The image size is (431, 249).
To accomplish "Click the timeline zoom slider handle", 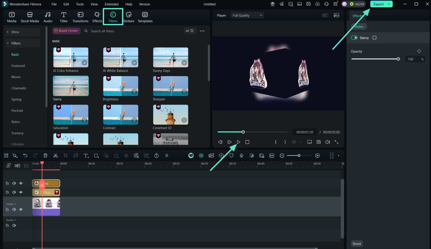I will (x=299, y=156).
